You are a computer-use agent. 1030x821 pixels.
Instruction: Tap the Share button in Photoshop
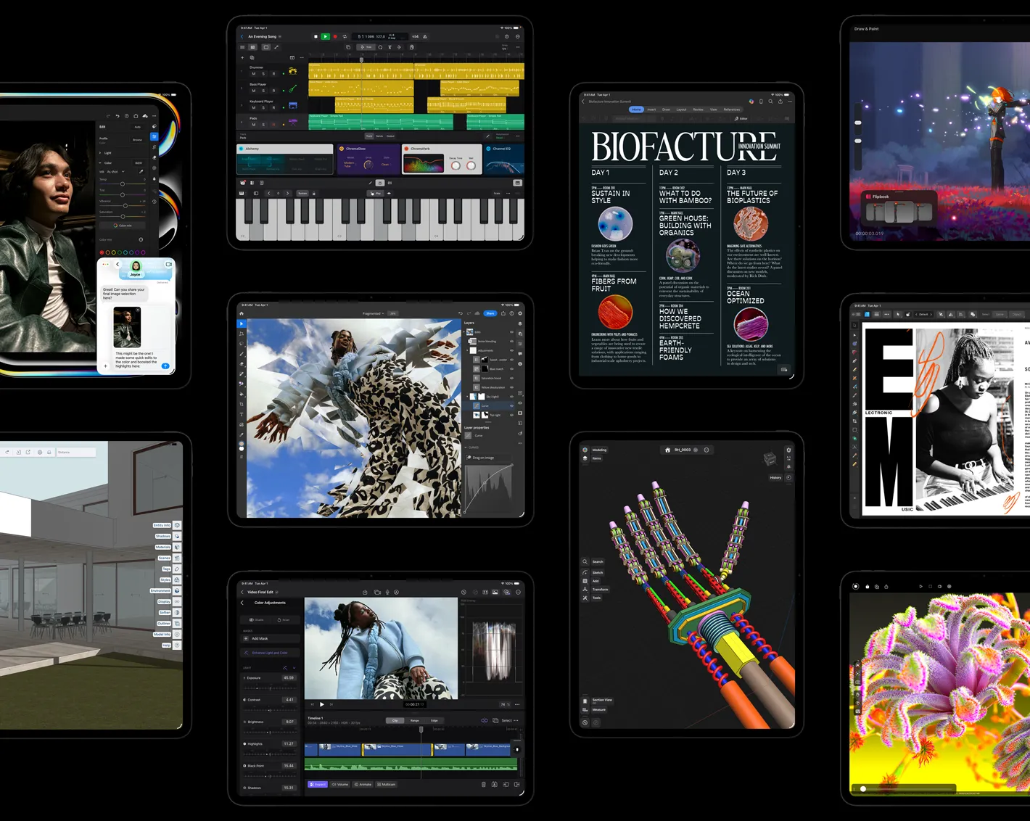click(490, 313)
